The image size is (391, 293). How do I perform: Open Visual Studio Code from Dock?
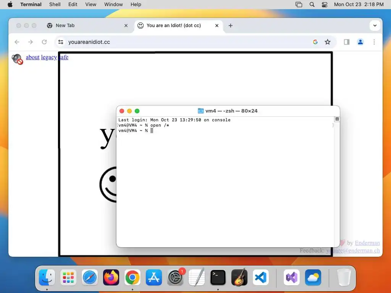pyautogui.click(x=260, y=277)
